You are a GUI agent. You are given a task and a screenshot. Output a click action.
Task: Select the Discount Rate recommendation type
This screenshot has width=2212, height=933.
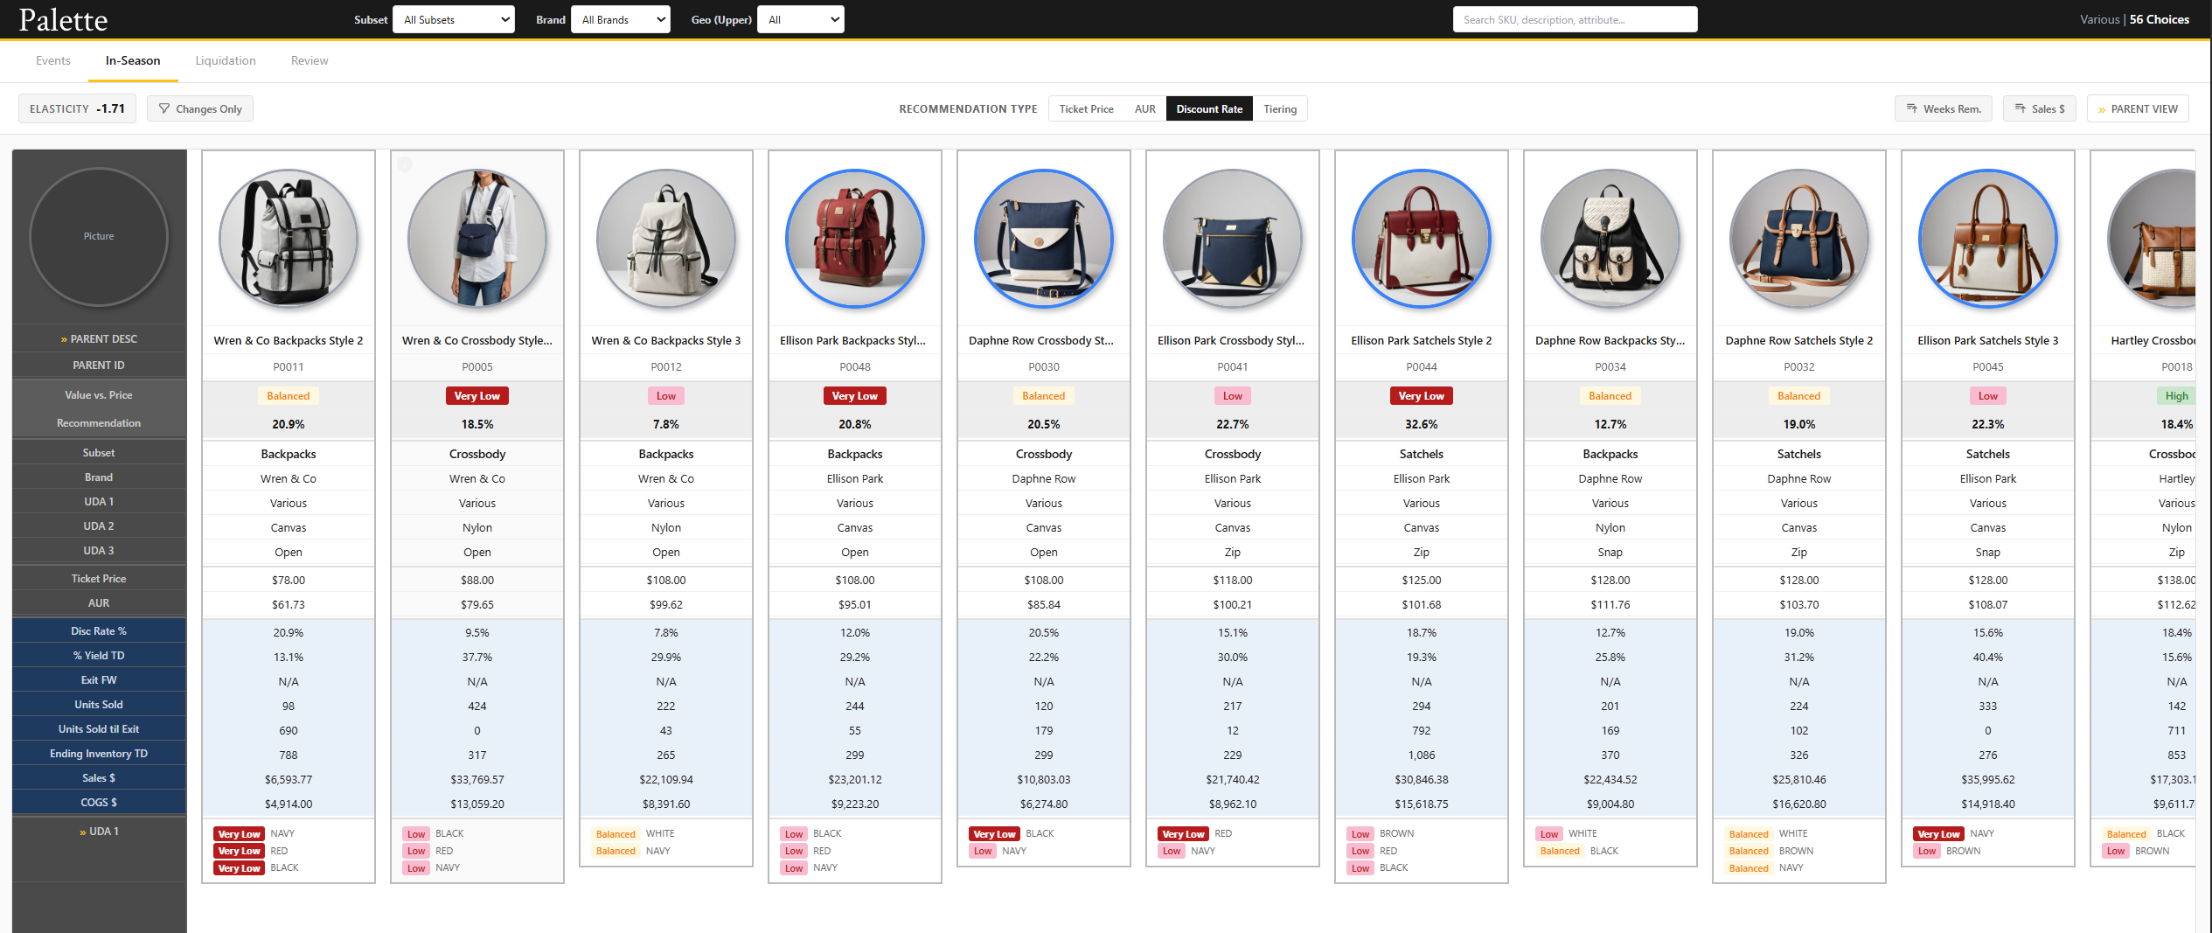pos(1208,109)
